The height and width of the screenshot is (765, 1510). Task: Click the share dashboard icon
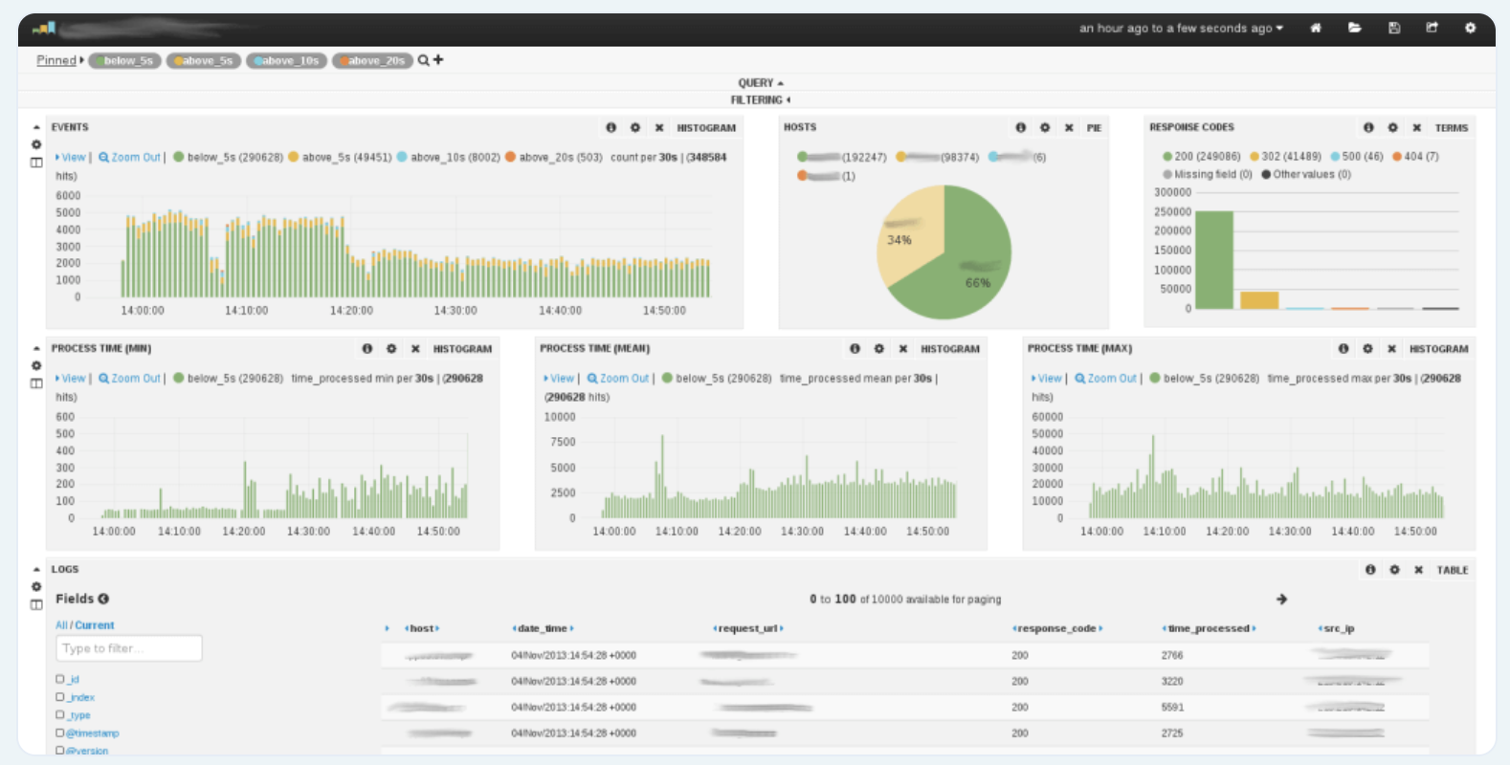[1432, 28]
